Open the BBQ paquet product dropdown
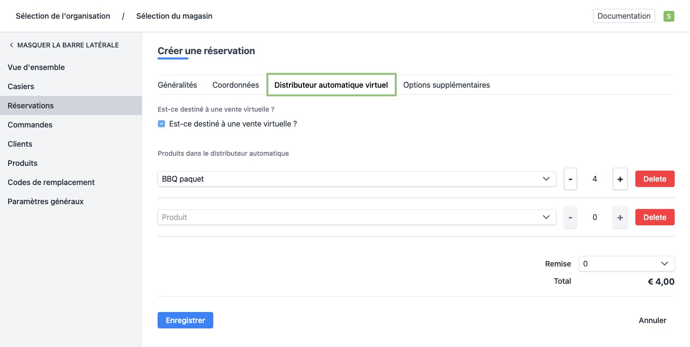This screenshot has height=347, width=690. [356, 179]
